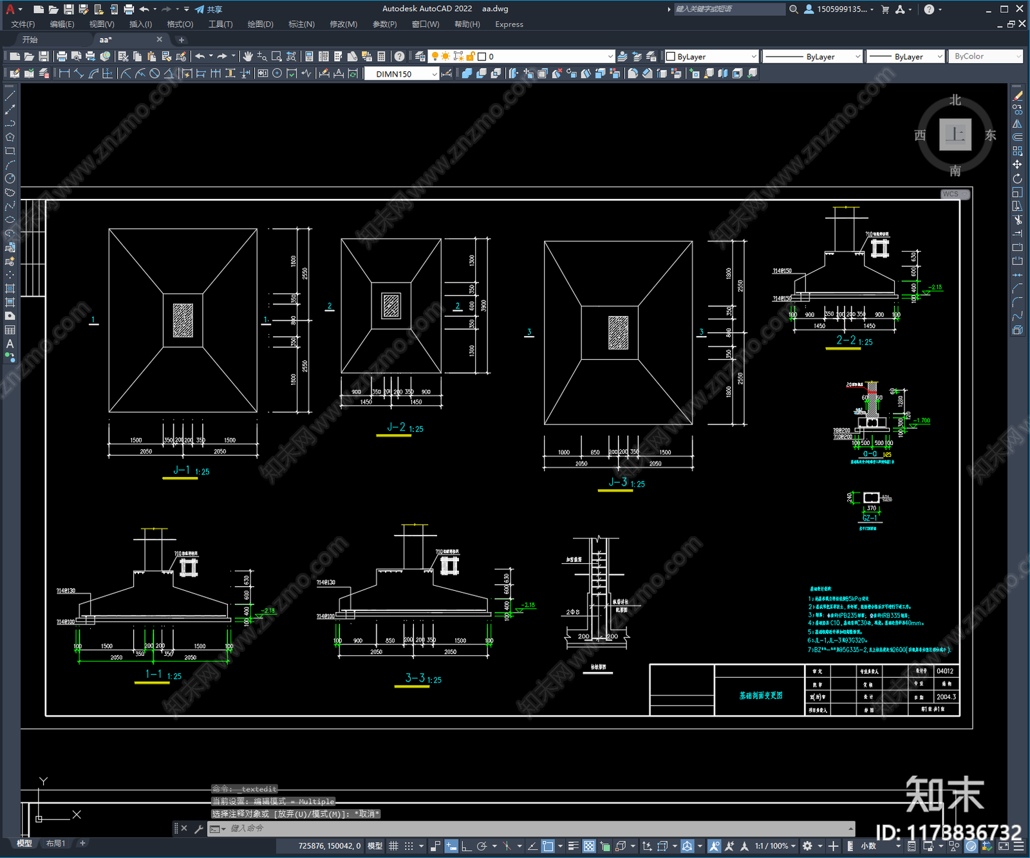Open the QuickCalc calculator icon
Screen dimensions: 1030x858
pos(382,57)
